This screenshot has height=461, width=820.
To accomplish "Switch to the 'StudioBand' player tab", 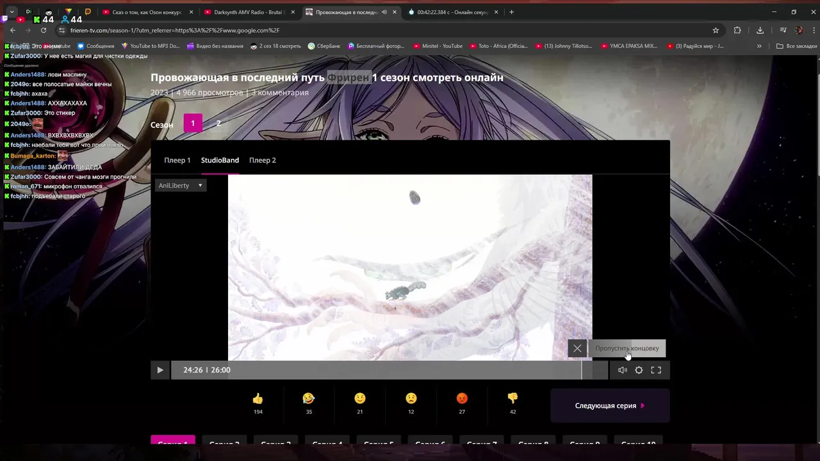I will click(x=220, y=160).
